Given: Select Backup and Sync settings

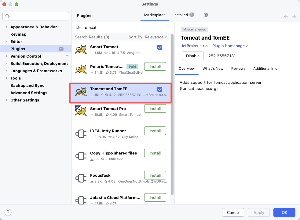Looking at the screenshot, I should [27, 86].
